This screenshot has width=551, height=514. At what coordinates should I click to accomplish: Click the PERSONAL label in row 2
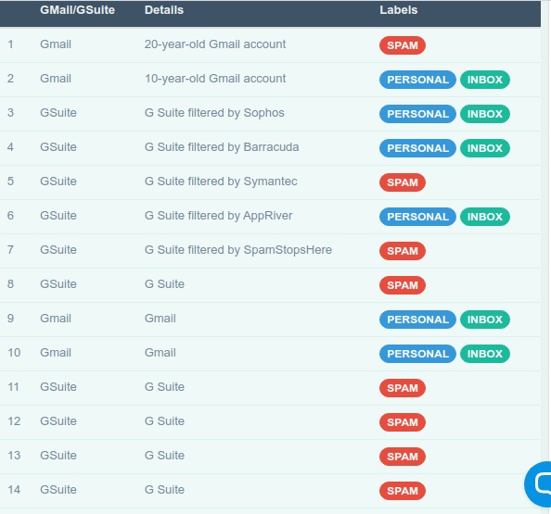pos(417,80)
